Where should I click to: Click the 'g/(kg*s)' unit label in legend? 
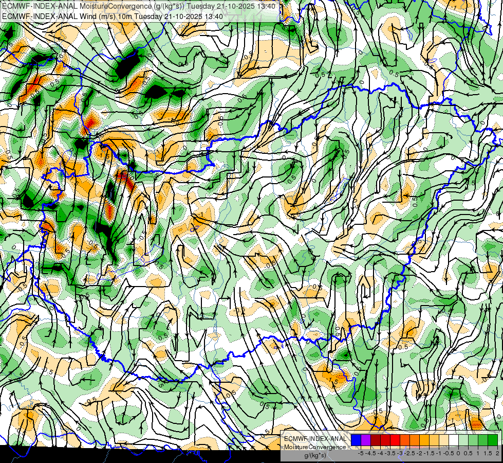click(315, 456)
